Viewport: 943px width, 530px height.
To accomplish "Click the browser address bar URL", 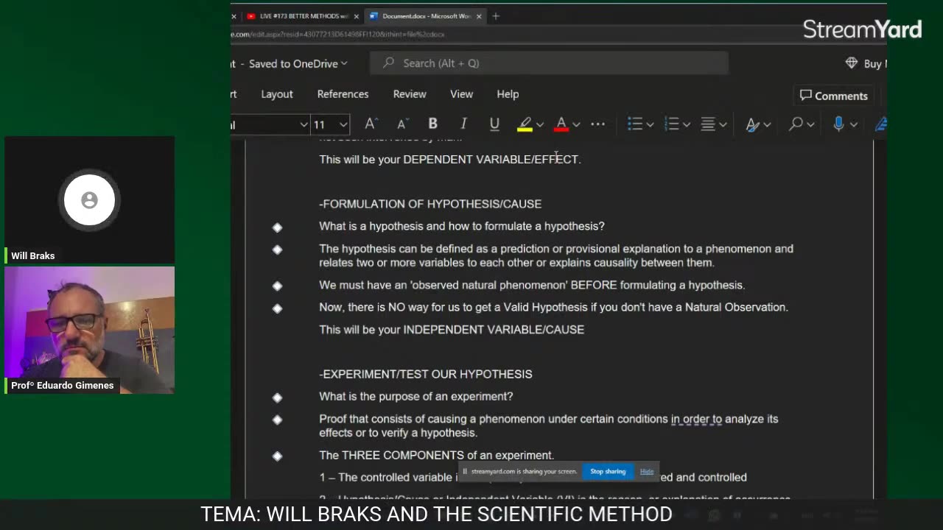I will click(x=339, y=35).
